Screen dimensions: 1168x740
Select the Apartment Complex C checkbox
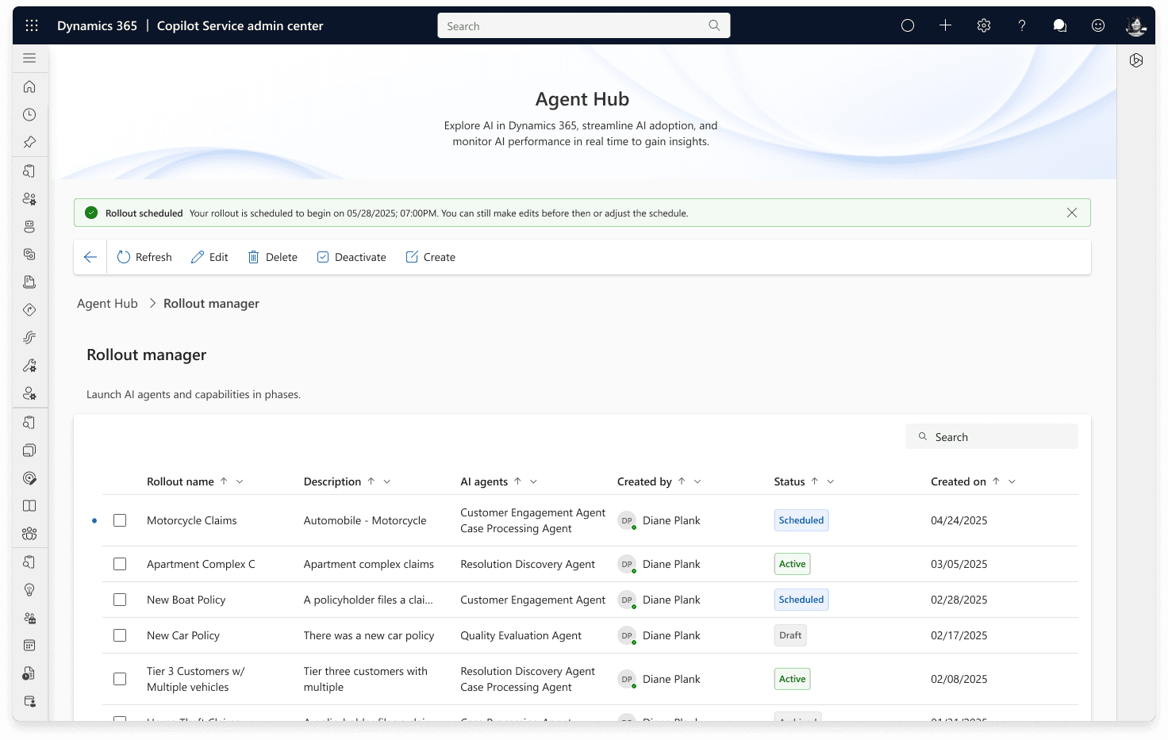coord(120,564)
